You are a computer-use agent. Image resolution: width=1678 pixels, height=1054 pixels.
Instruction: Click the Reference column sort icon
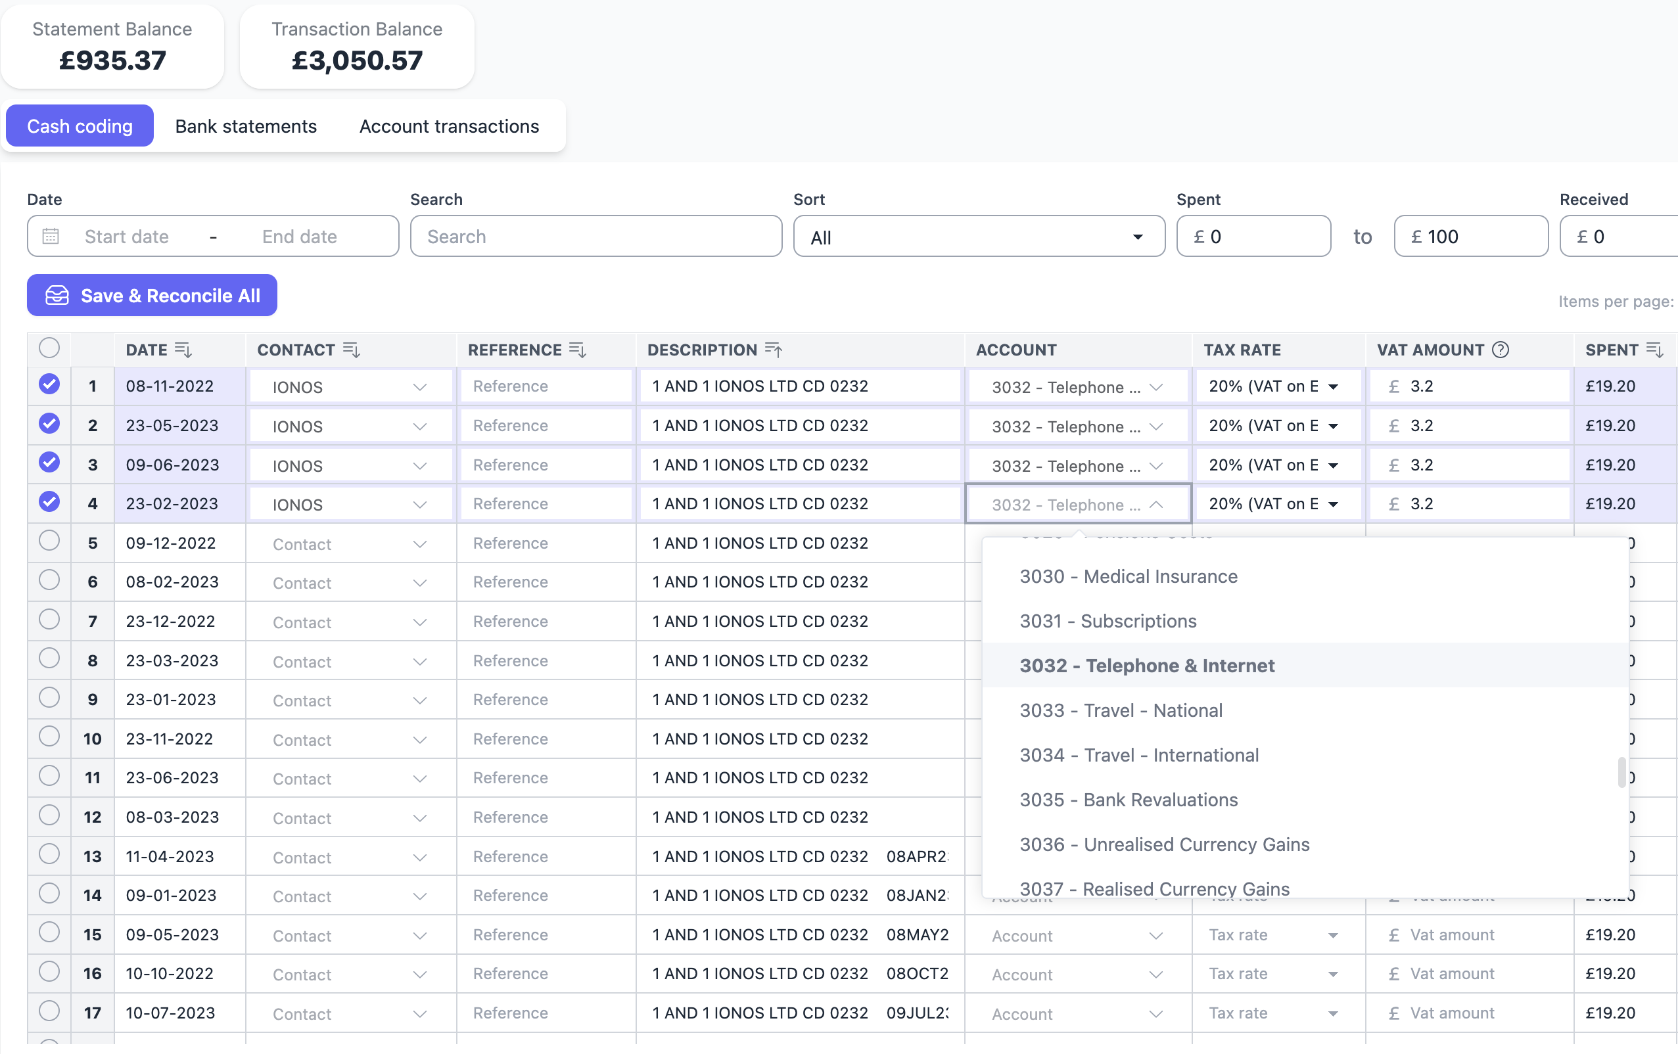point(578,350)
